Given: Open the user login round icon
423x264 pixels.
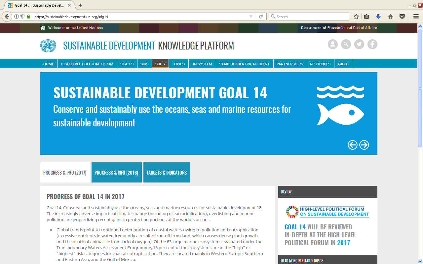Looking at the screenshot, I should tap(333, 44).
